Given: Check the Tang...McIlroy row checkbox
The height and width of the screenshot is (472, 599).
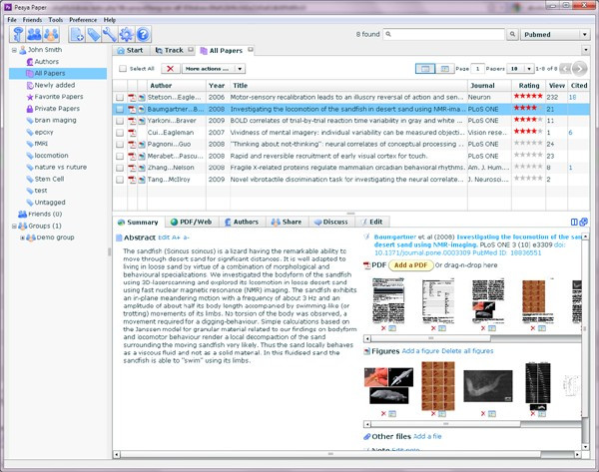Looking at the screenshot, I should (x=120, y=180).
